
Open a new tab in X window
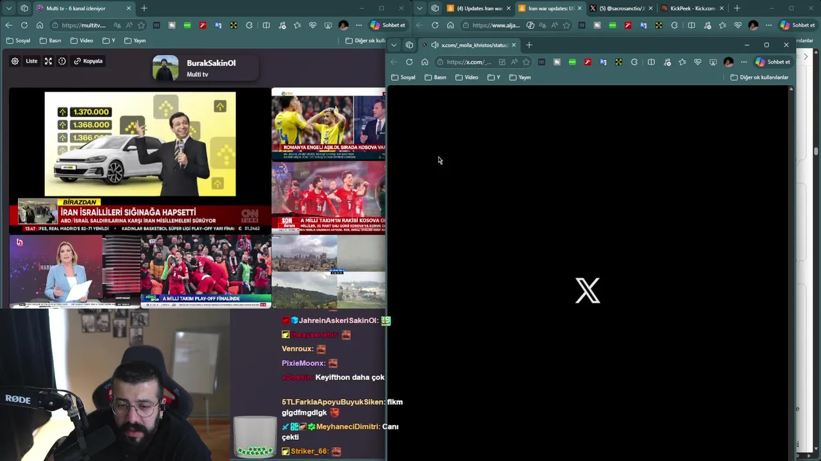pyautogui.click(x=529, y=45)
